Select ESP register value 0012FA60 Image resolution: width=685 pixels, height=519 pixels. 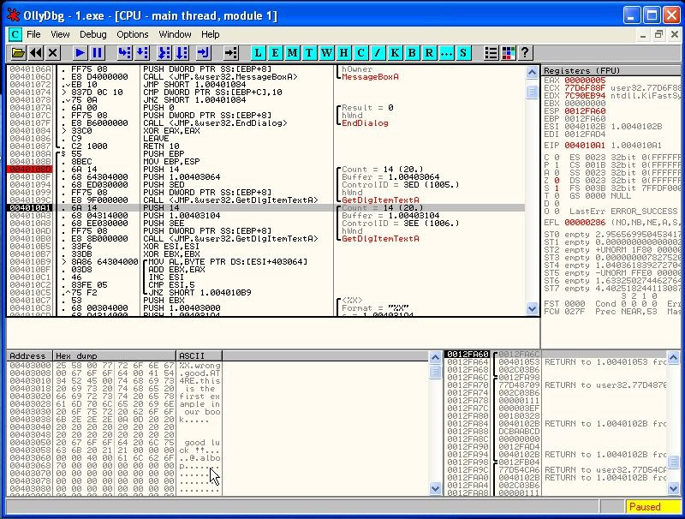point(585,111)
